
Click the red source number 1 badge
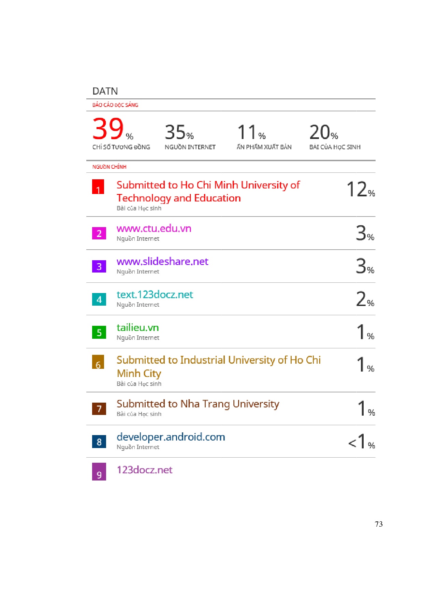[x=98, y=187]
